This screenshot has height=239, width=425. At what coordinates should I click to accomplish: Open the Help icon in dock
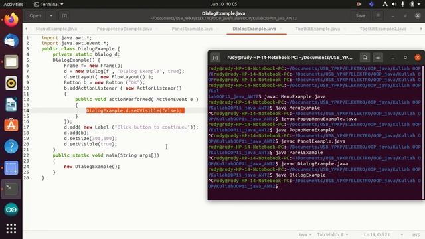tap(11, 147)
